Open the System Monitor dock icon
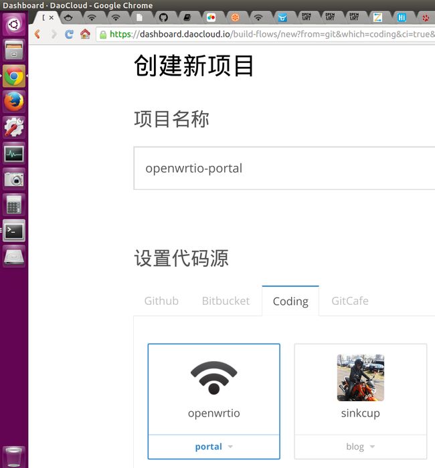Image resolution: width=435 pixels, height=468 pixels. [14, 153]
